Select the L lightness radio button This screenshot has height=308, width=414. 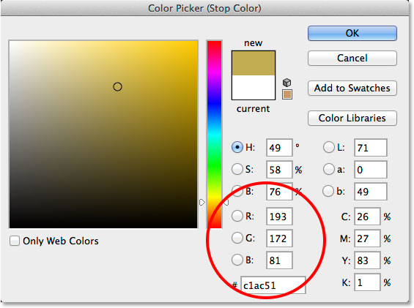pyautogui.click(x=329, y=147)
